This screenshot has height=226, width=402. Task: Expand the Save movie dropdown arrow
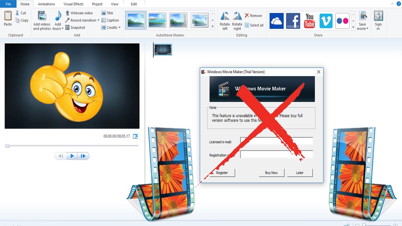[x=367, y=29]
